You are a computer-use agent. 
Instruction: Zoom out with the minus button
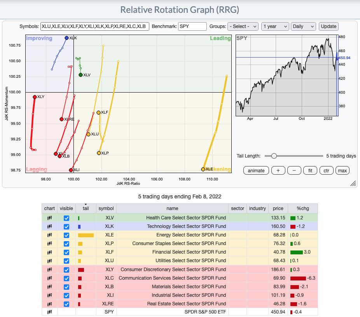294,170
